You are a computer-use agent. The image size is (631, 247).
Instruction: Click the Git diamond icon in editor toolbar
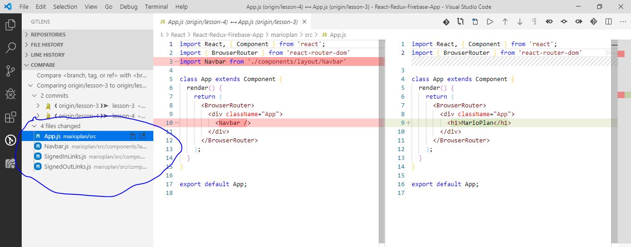point(446,22)
